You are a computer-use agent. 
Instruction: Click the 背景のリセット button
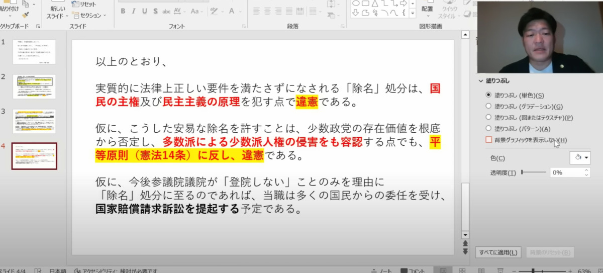[x=550, y=252]
